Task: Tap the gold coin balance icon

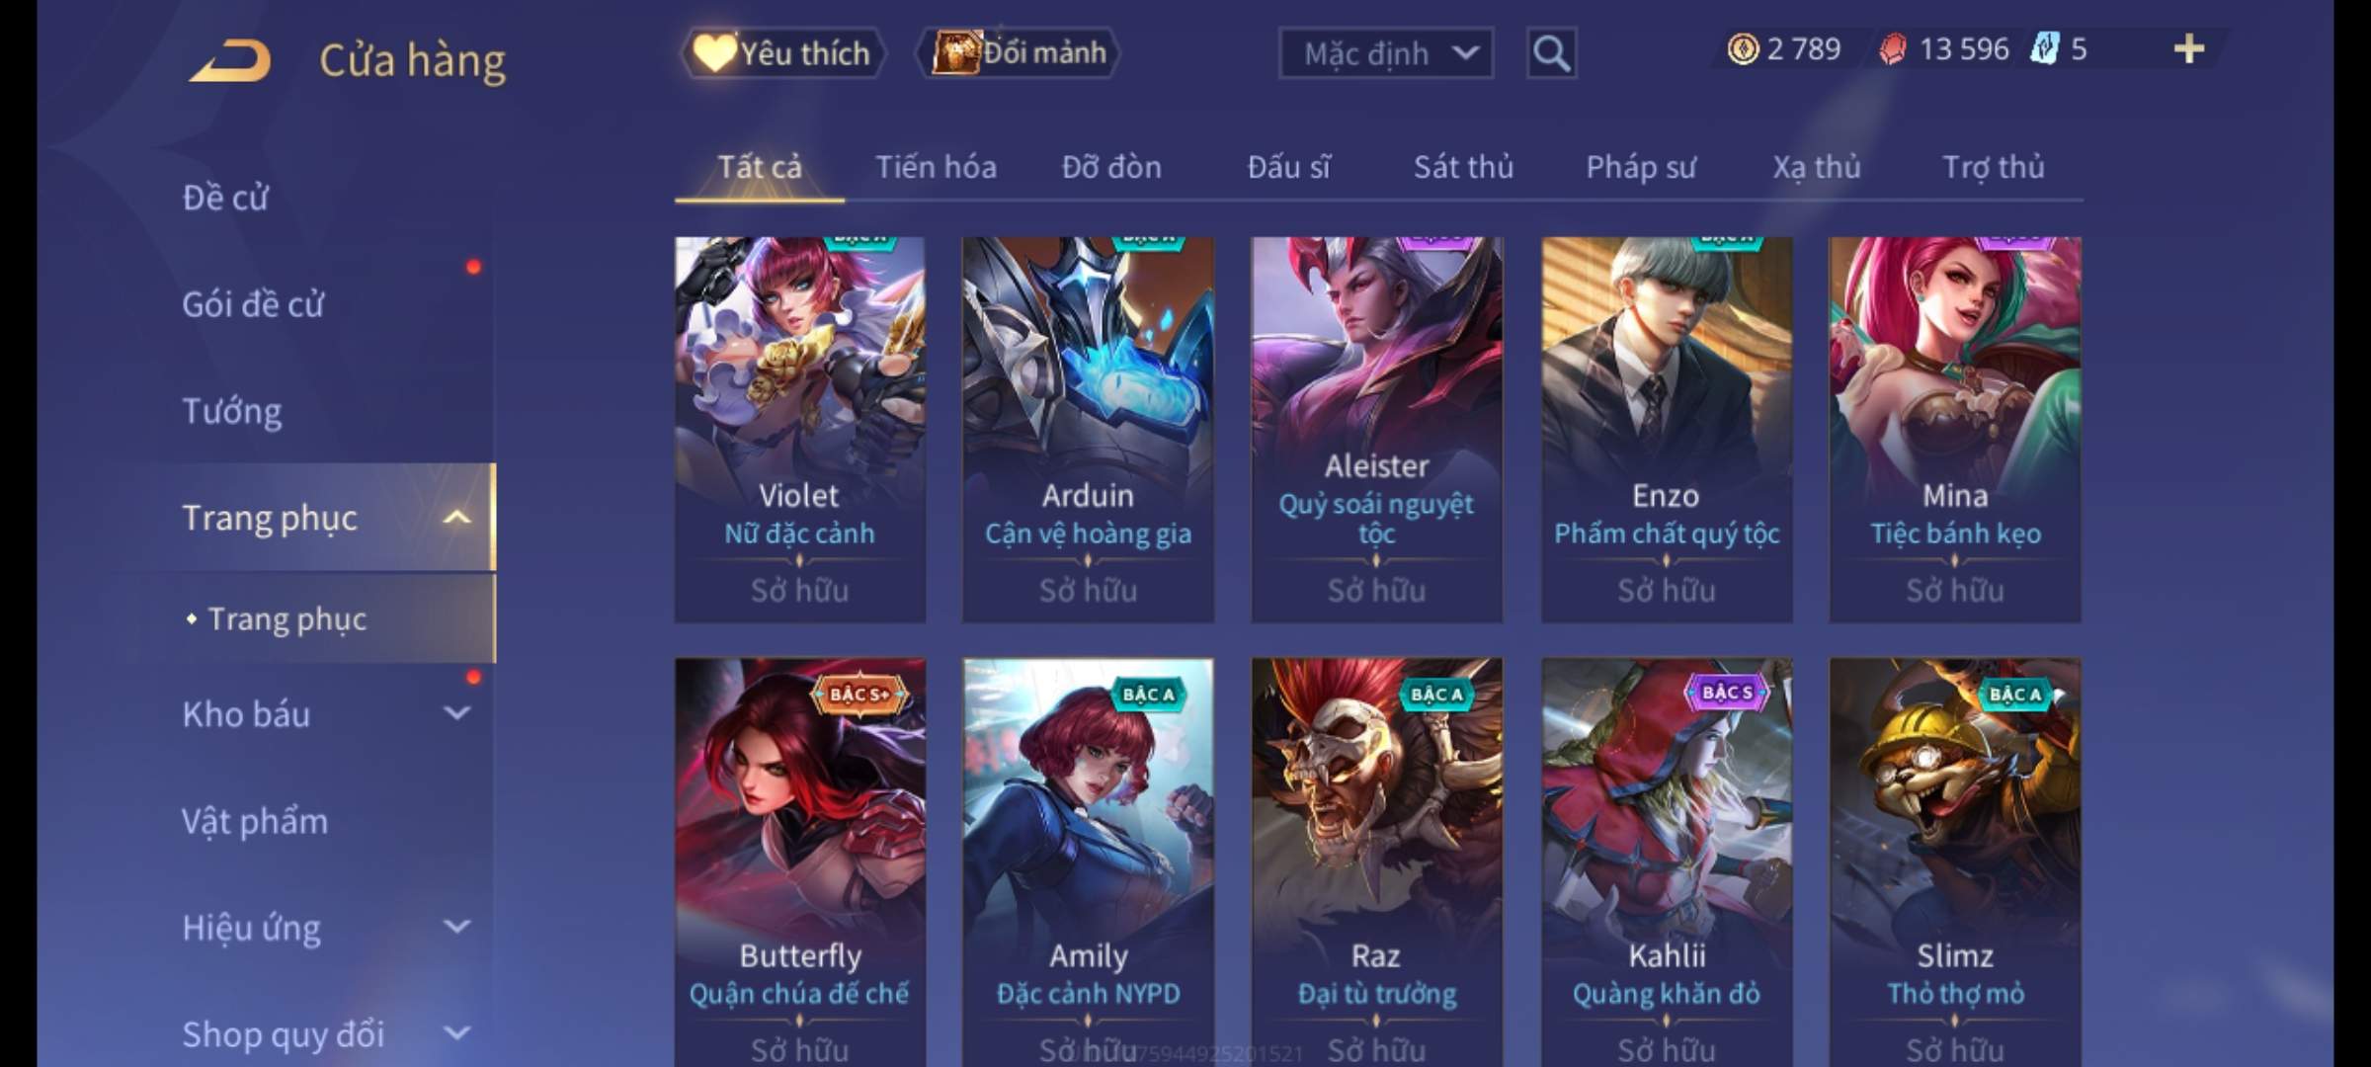Action: [x=1743, y=49]
